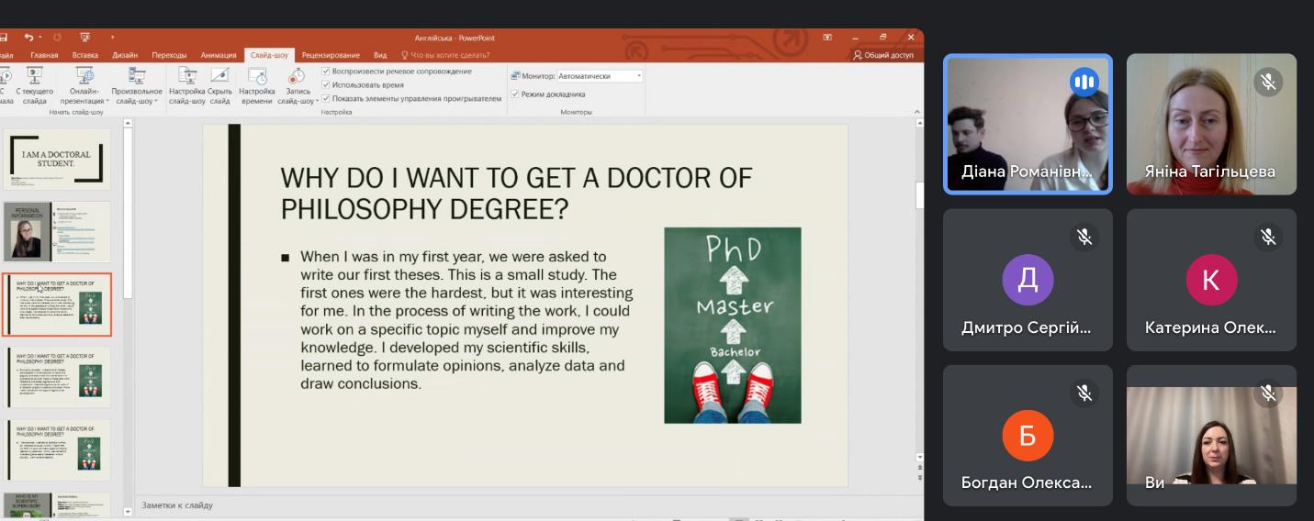
Task: Click the body paragraph beginning 'When I was'
Action: [x=466, y=320]
